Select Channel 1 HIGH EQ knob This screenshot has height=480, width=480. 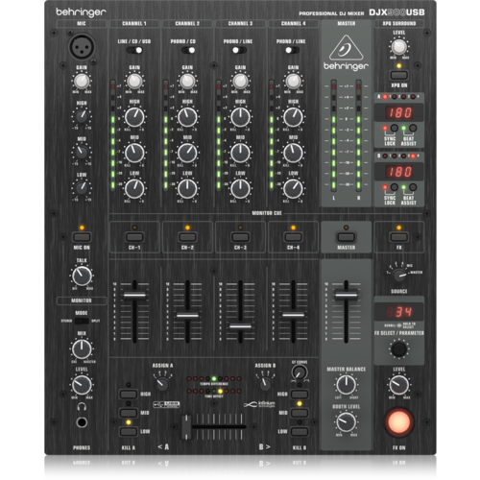point(134,117)
